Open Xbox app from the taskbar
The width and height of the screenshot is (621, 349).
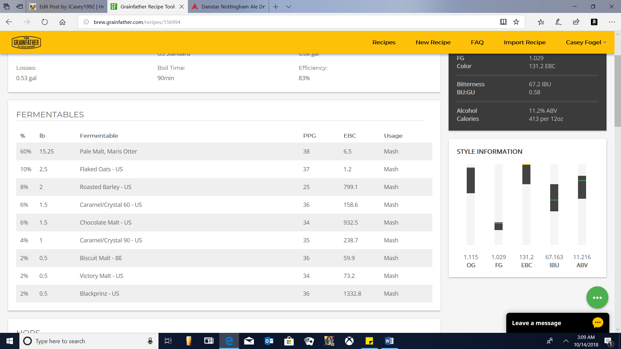tap(349, 341)
